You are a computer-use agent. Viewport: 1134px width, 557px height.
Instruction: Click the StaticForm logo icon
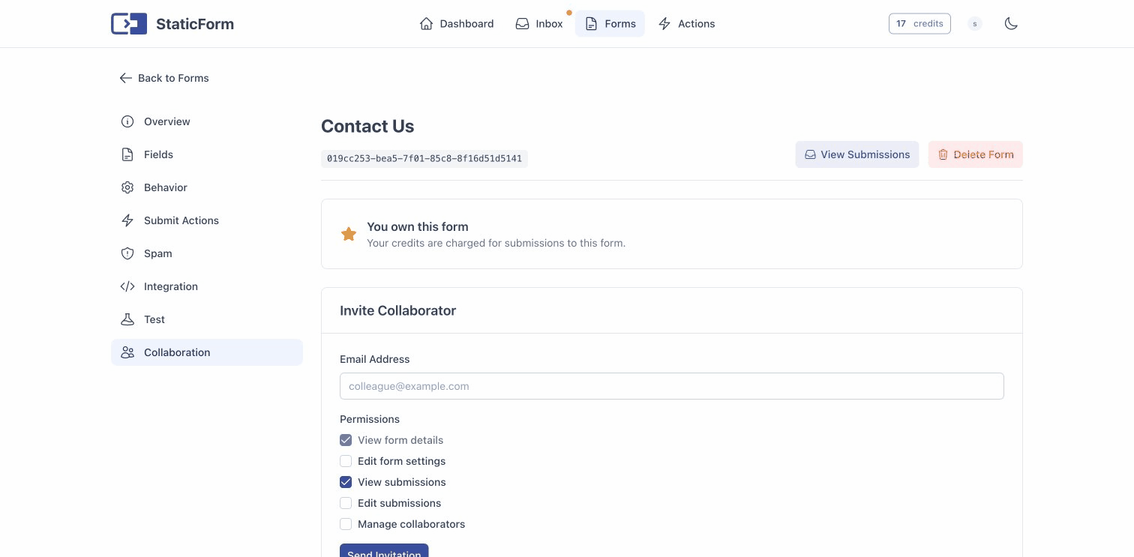pyautogui.click(x=129, y=24)
